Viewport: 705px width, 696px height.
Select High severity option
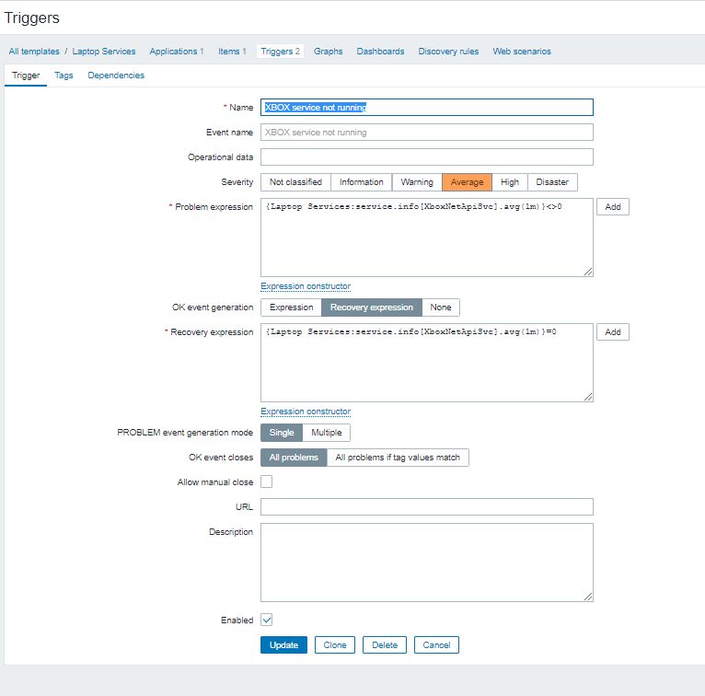pyautogui.click(x=510, y=182)
